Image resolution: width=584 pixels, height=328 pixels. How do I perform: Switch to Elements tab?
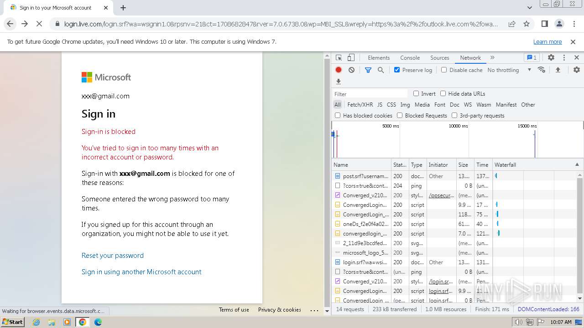click(379, 58)
